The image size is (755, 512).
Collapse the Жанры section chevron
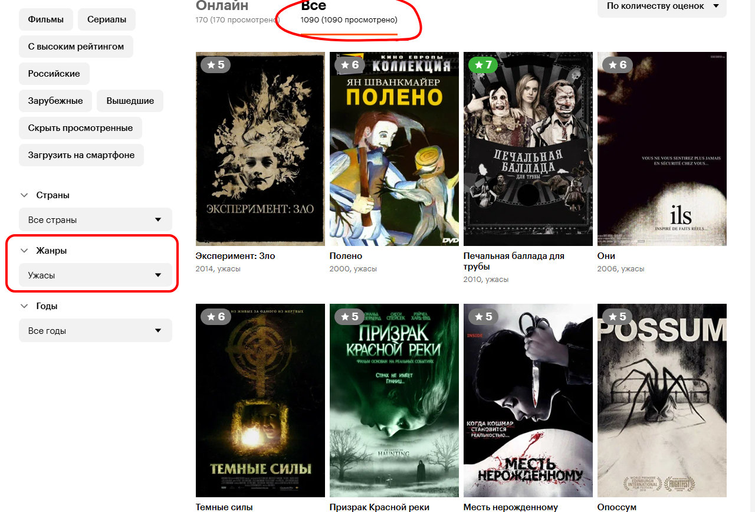pyautogui.click(x=24, y=251)
